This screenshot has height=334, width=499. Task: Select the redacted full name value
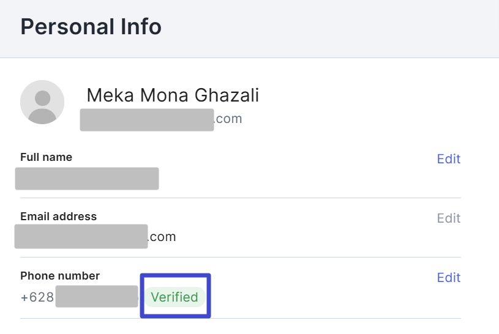[87, 179]
